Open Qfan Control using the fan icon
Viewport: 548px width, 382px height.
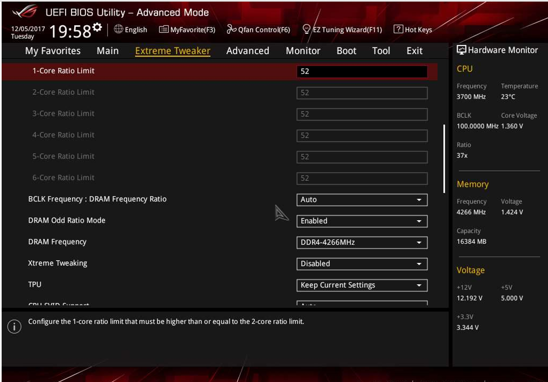click(232, 29)
